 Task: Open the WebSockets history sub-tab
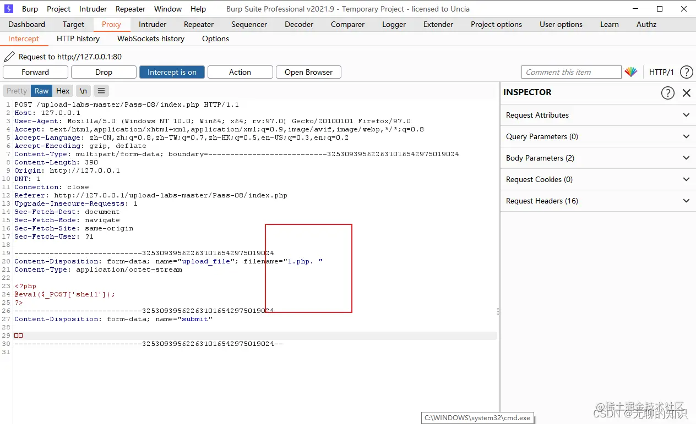pyautogui.click(x=151, y=38)
